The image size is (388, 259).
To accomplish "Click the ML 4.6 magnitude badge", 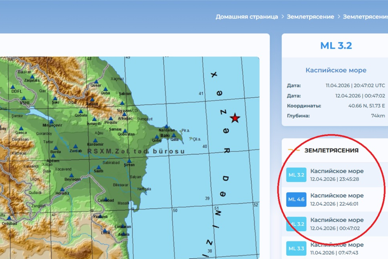I will [296, 199].
